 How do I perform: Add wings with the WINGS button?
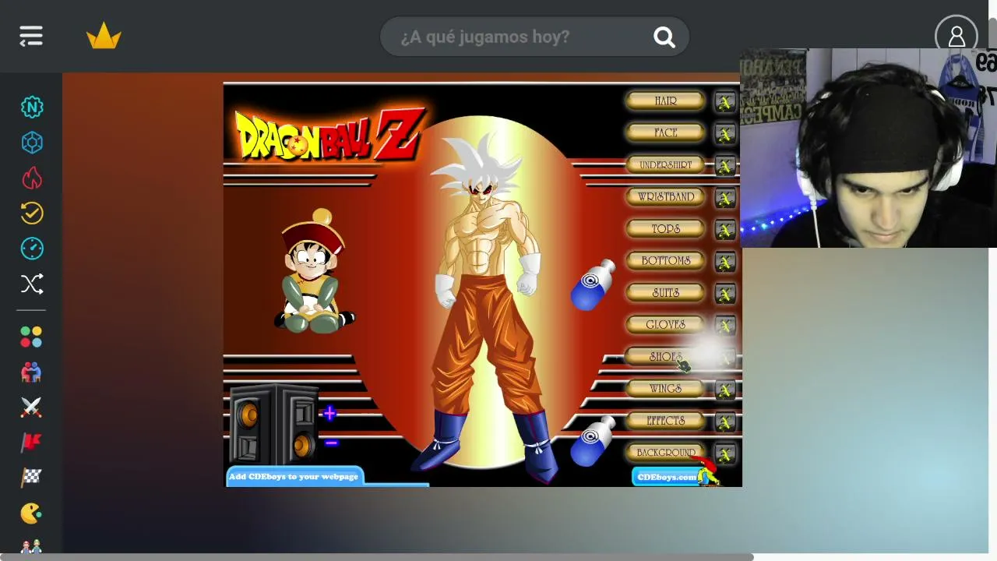[665, 388]
